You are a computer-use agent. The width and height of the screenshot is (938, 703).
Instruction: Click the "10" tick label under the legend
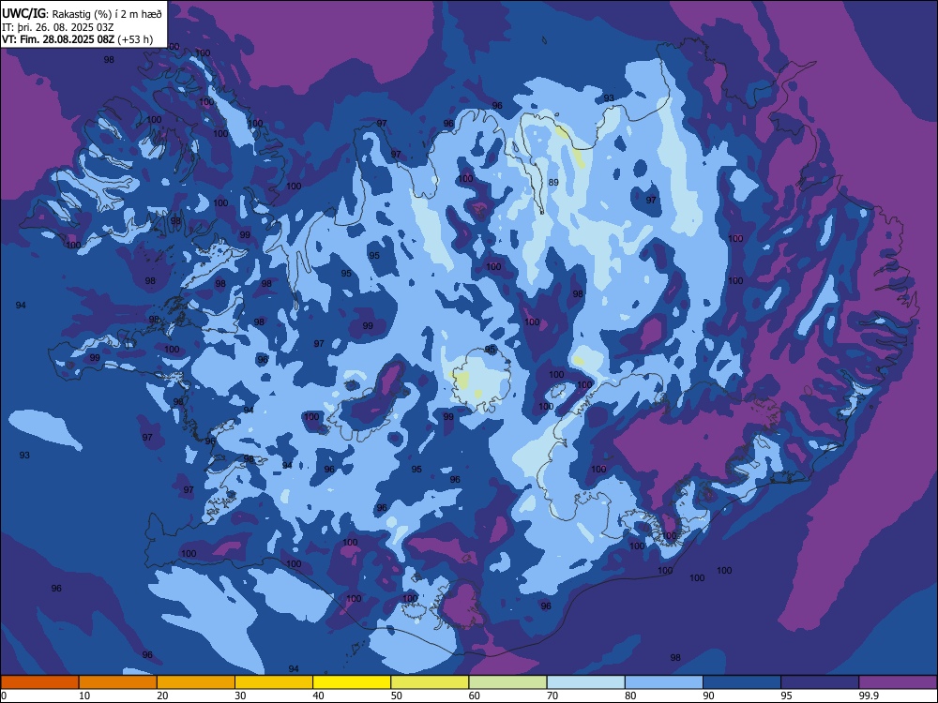point(84,696)
